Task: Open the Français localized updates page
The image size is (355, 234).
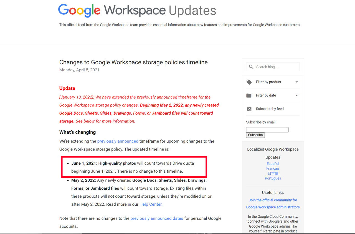Action: point(273,168)
